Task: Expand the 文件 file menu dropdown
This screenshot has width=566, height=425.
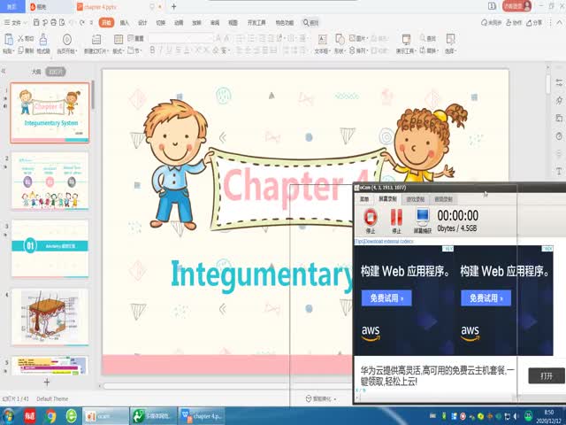Action: pyautogui.click(x=16, y=22)
